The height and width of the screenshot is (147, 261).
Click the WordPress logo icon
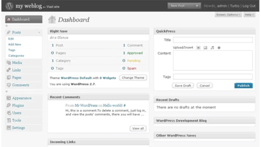[9, 6]
